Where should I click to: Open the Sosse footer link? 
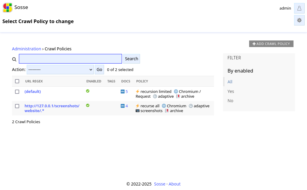pos(159,184)
